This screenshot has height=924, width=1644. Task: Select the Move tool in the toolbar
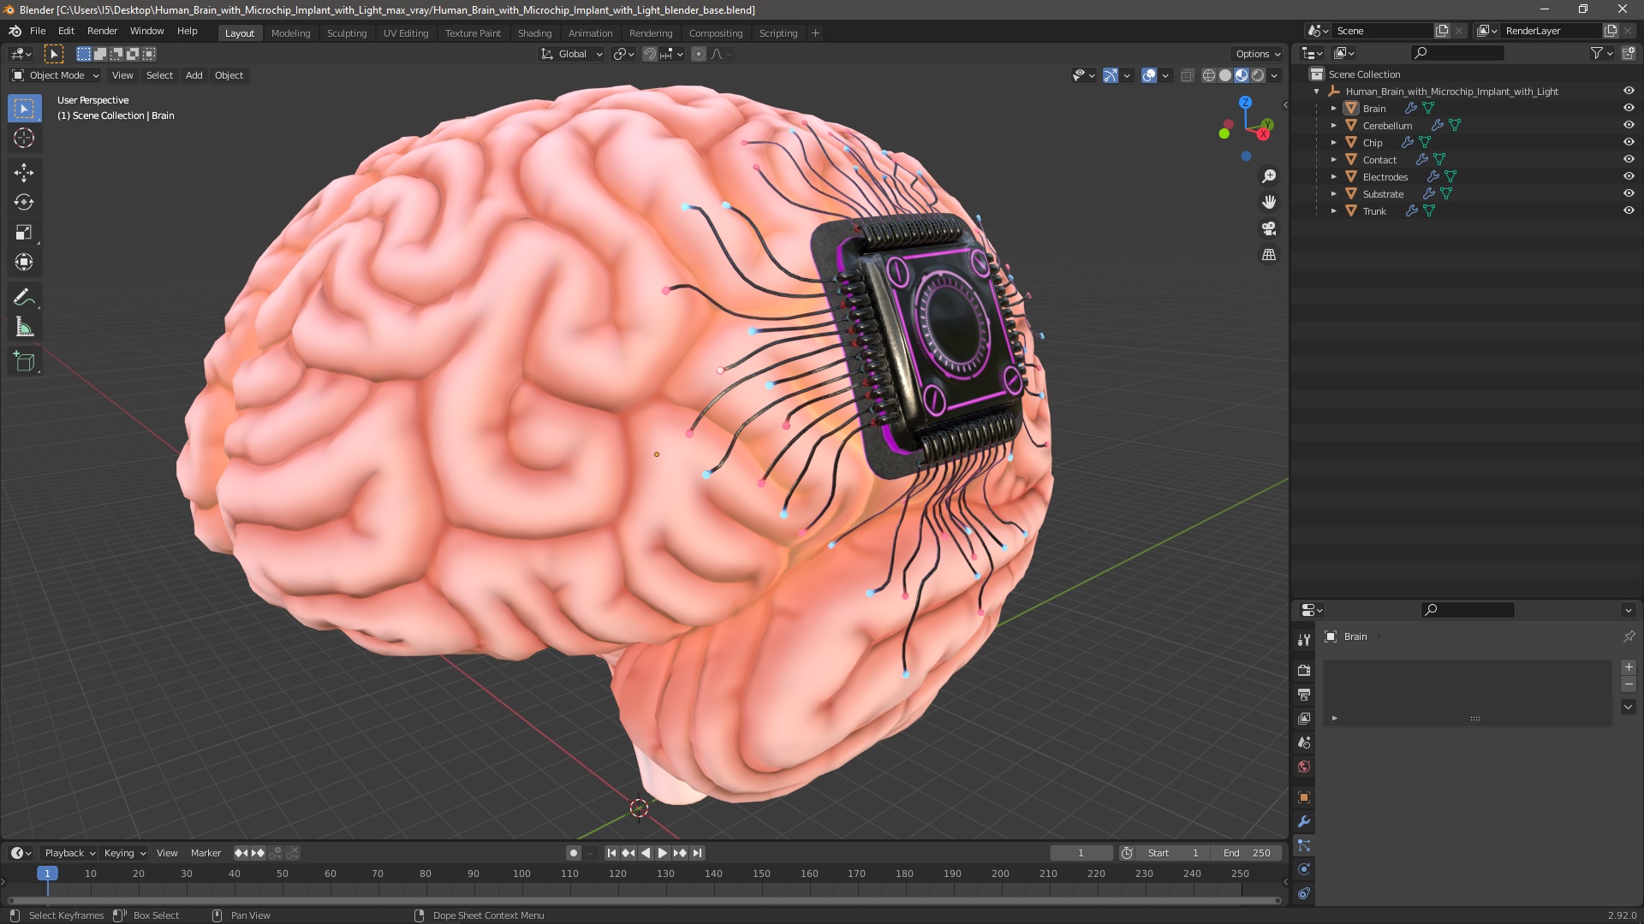tap(24, 173)
